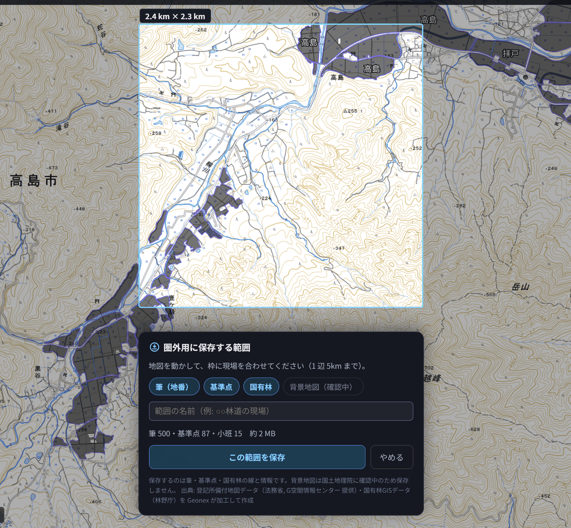Click the 筆 500・基準点 87・小班 15 約 2 MB summary text
This screenshot has width=571, height=528.
(x=212, y=433)
